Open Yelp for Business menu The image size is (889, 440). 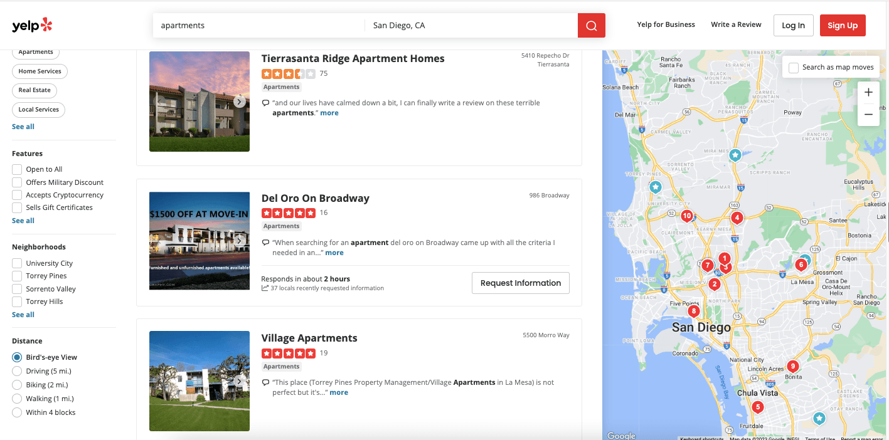coord(666,24)
